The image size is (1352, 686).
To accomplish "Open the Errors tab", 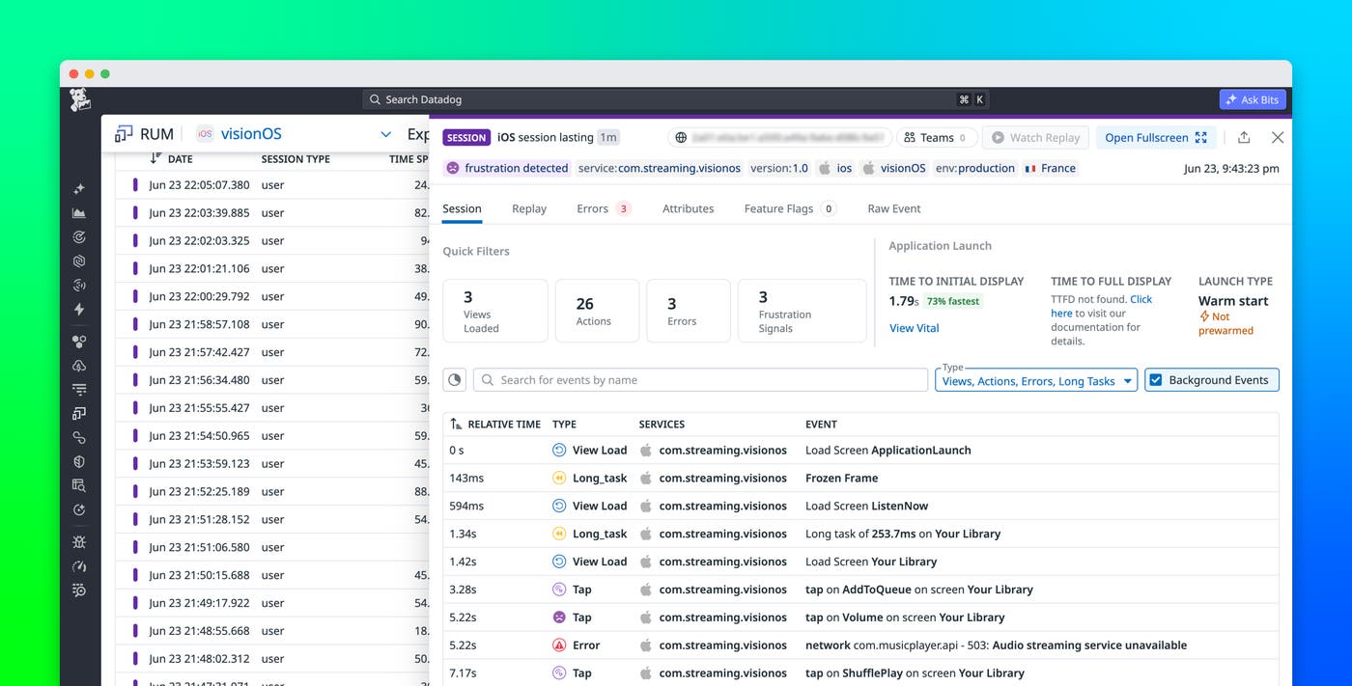I will click(x=604, y=208).
